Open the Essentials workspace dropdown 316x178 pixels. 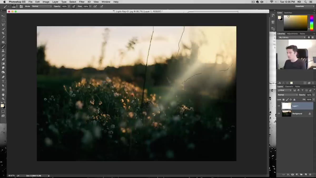[305, 6]
